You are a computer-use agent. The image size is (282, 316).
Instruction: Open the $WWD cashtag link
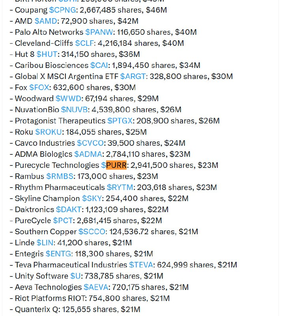click(69, 99)
